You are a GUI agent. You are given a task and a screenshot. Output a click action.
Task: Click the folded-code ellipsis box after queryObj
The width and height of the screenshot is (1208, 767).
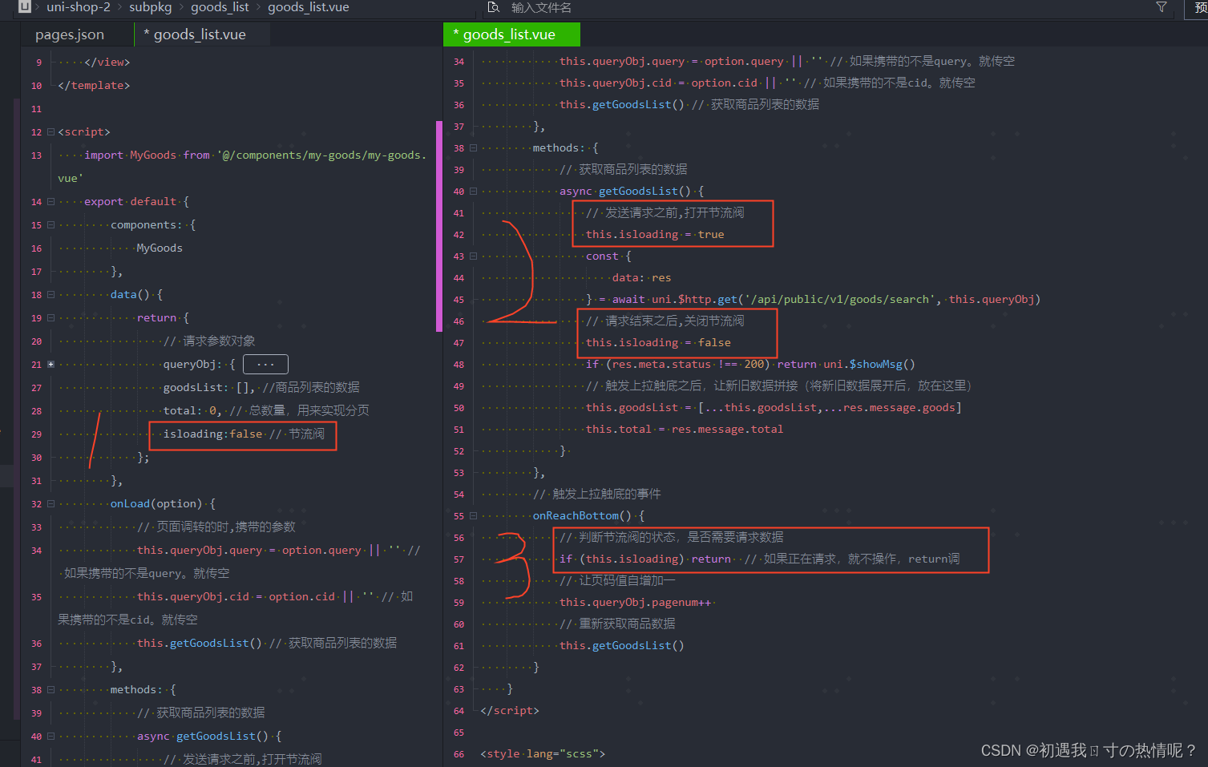[265, 364]
